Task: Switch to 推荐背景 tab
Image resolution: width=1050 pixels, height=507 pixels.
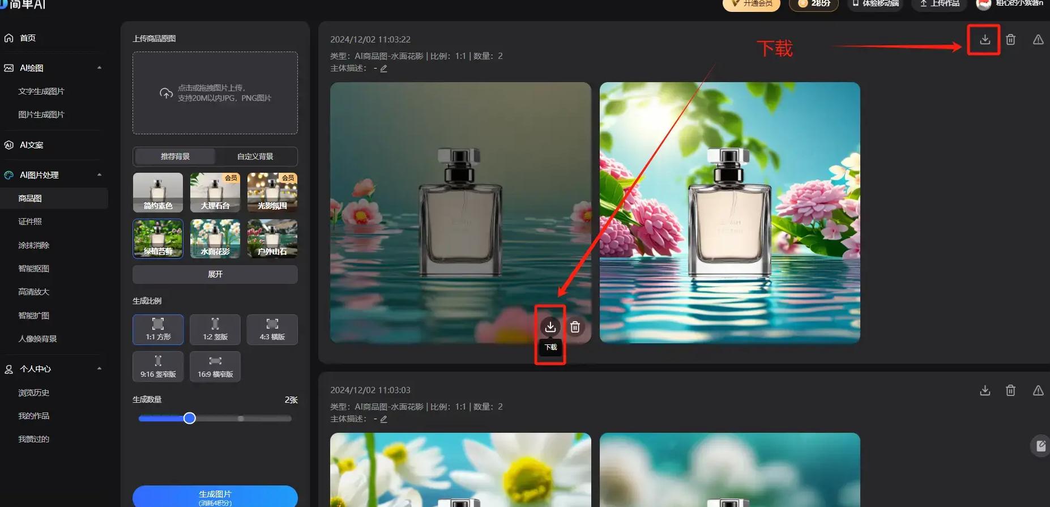Action: (x=175, y=156)
